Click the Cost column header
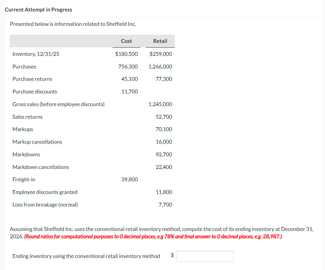The width and height of the screenshot is (325, 270). tap(126, 41)
